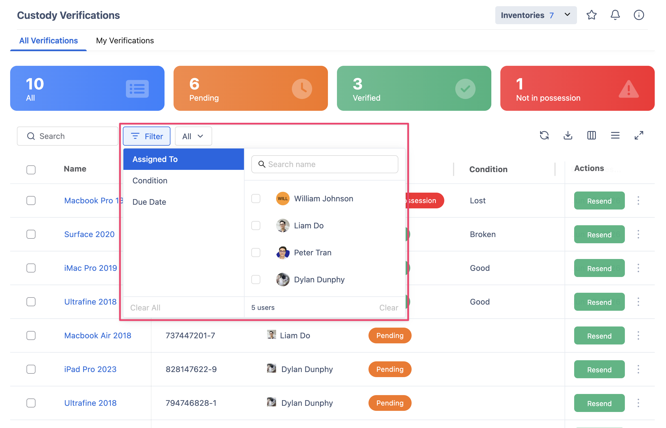The image size is (666, 428).
Task: Open the notifications bell
Action: point(615,15)
